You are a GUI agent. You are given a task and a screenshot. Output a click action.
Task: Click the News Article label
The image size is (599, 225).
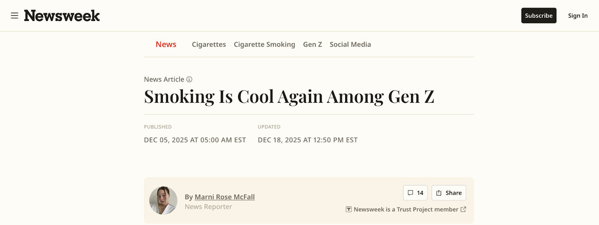pos(164,79)
